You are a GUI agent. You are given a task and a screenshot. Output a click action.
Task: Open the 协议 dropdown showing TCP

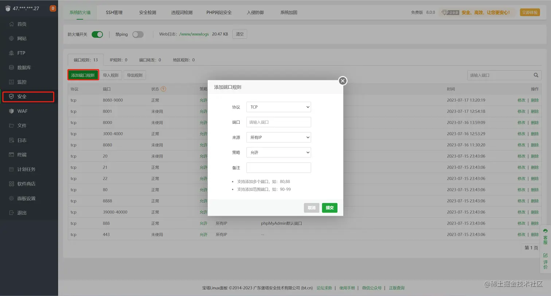tap(279, 107)
